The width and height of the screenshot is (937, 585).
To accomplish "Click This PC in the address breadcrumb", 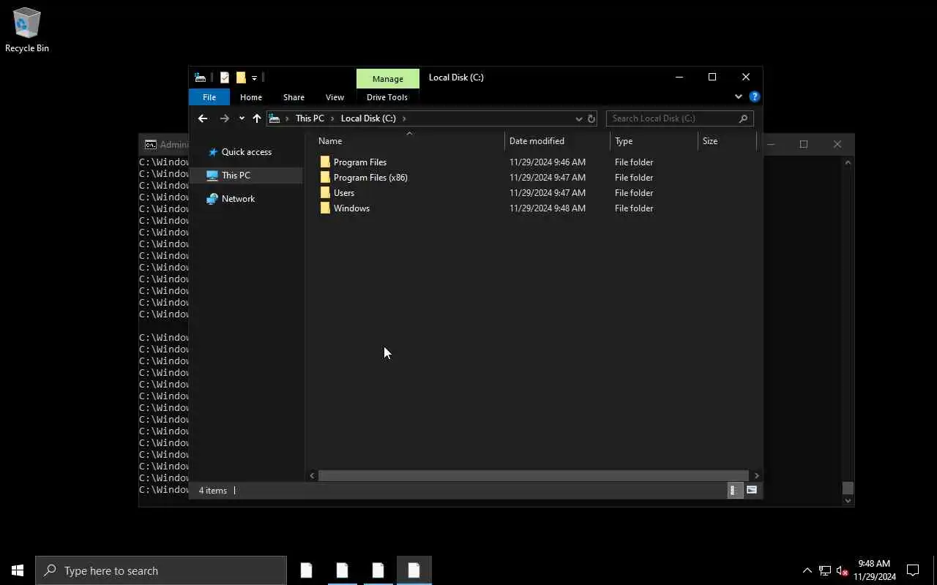I will [310, 118].
